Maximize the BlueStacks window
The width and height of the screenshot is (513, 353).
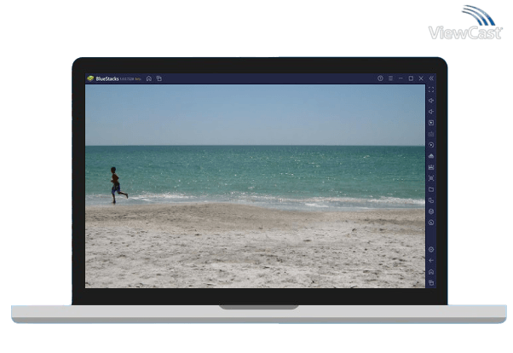click(x=411, y=78)
